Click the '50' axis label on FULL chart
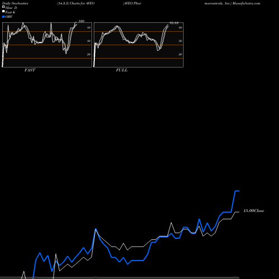The width and height of the screenshot is (279, 279). (180, 41)
